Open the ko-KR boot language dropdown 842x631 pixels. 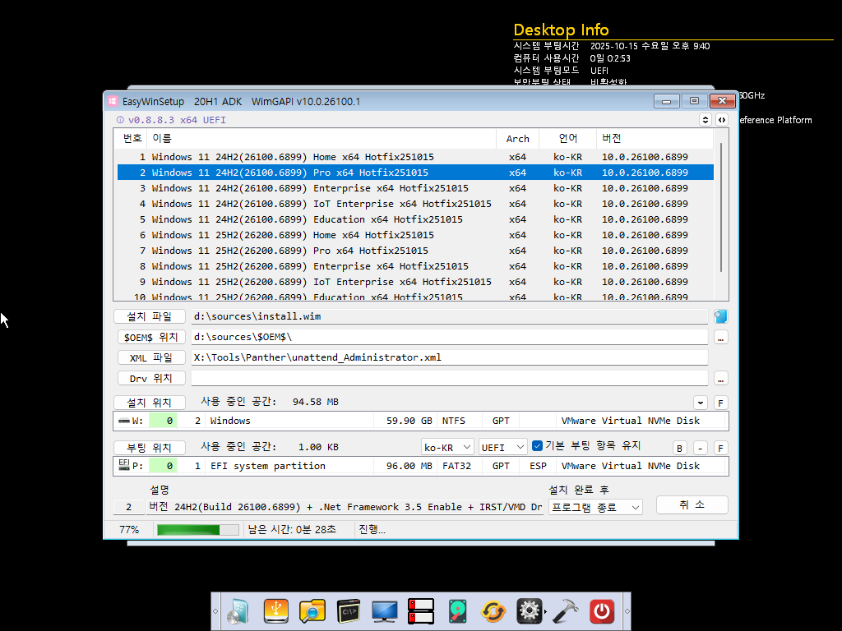446,447
